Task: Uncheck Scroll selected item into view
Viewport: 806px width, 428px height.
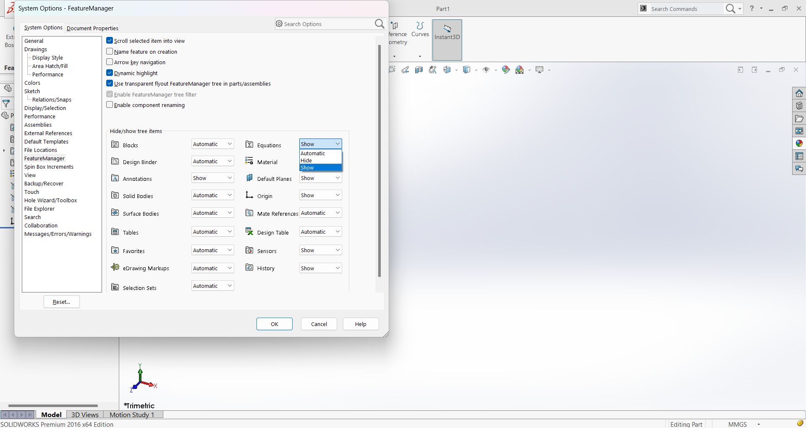Action: 110,41
